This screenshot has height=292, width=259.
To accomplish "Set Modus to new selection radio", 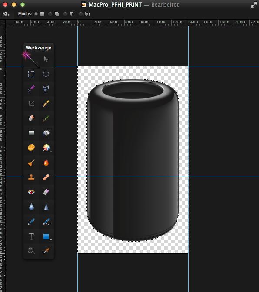I will click(36, 14).
